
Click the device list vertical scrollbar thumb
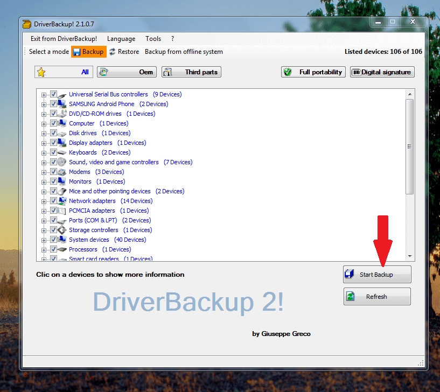click(410, 146)
